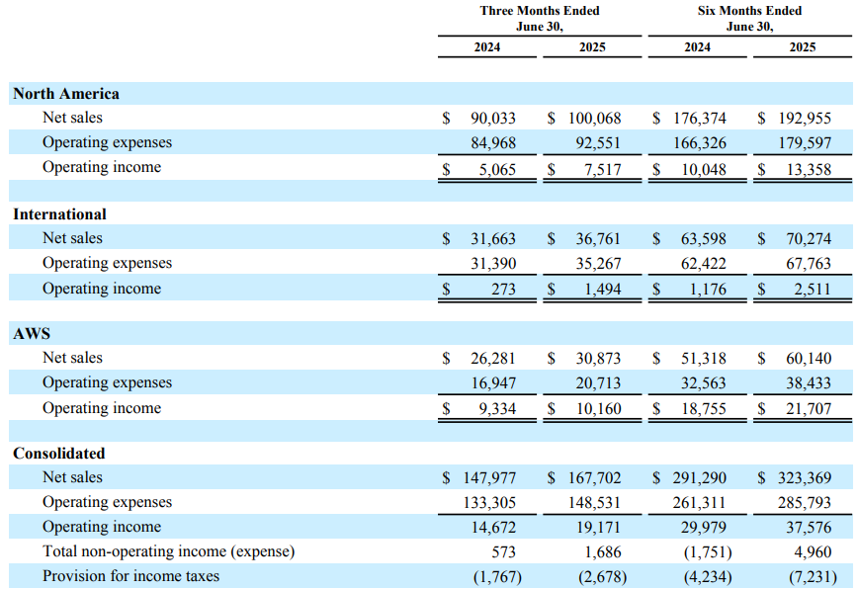The image size is (858, 589).
Task: Select the International section heading
Action: click(59, 213)
